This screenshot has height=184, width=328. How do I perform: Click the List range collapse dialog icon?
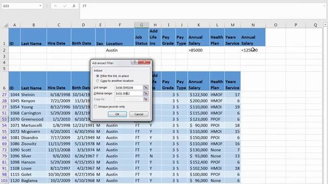146,87
